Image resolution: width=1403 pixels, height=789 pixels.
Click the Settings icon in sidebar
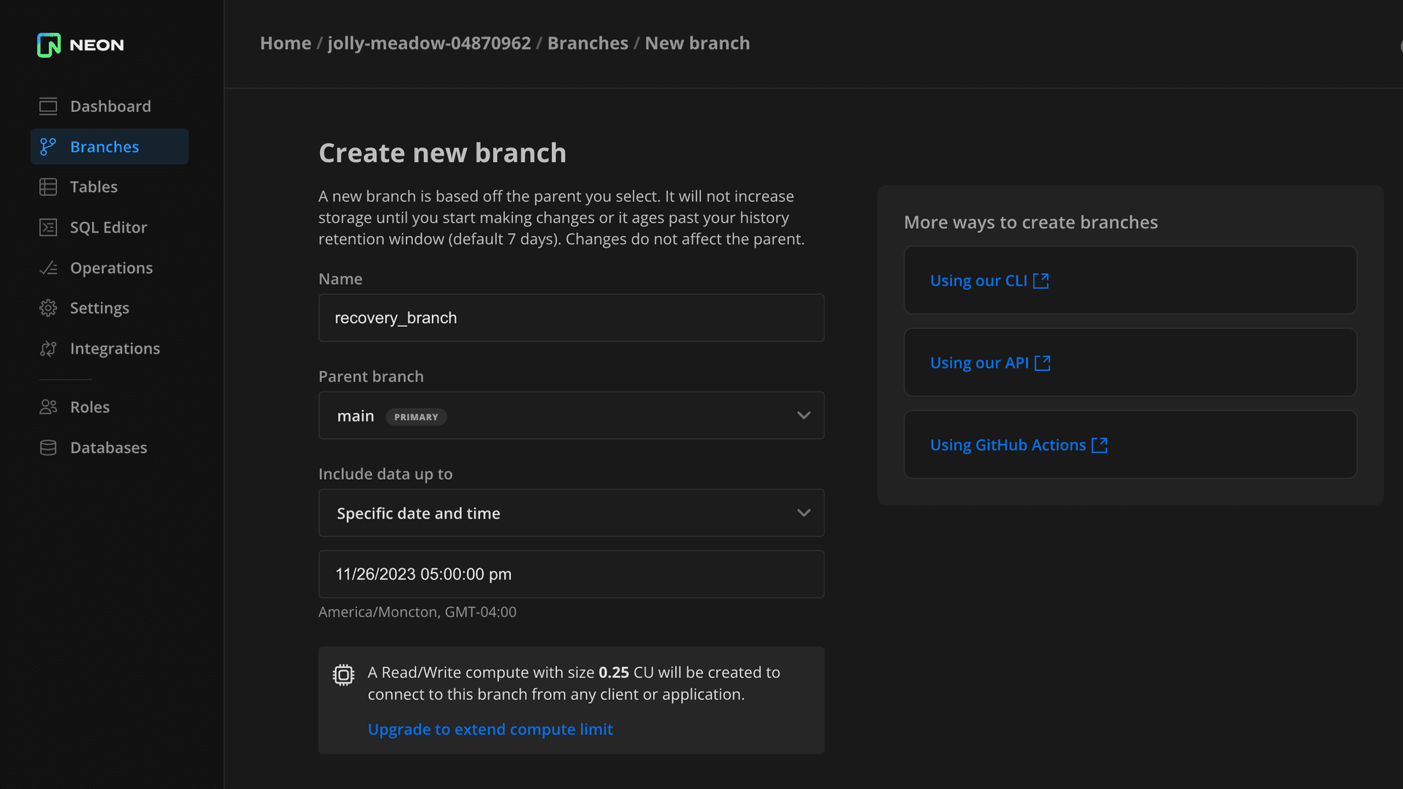(48, 308)
